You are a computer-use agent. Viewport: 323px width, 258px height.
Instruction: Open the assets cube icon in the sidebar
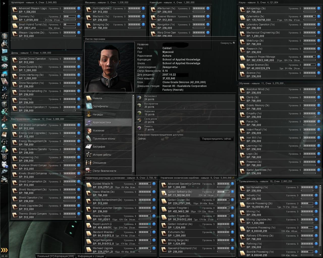point(5,104)
